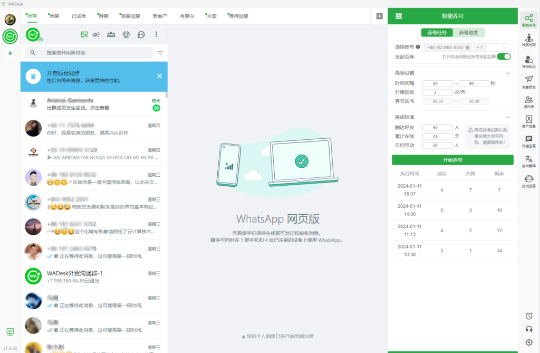Open the 号码验证 number verification tool
Viewport: 540px width, 353px height.
point(528,62)
